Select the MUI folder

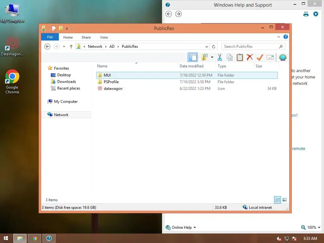click(x=187, y=75)
